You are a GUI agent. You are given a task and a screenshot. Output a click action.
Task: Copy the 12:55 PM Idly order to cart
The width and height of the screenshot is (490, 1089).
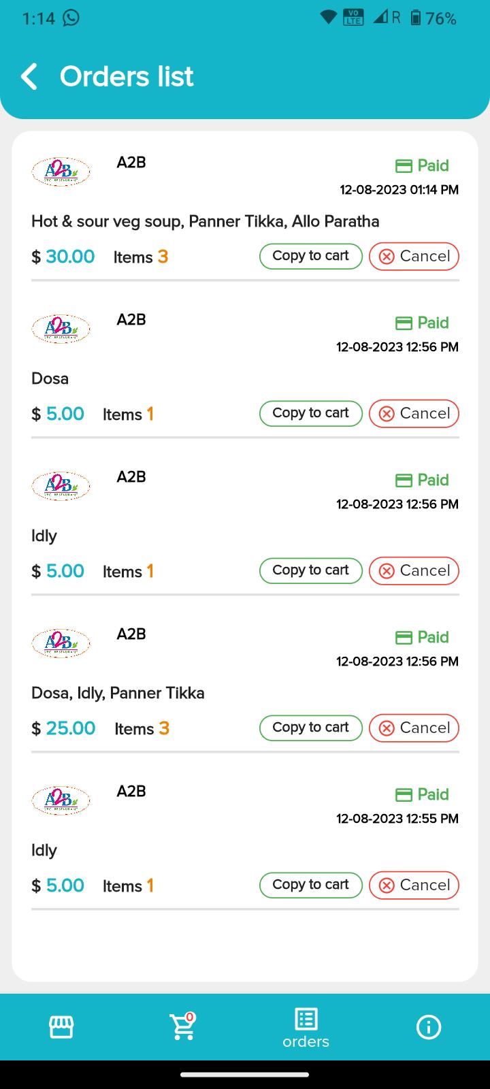click(x=310, y=885)
